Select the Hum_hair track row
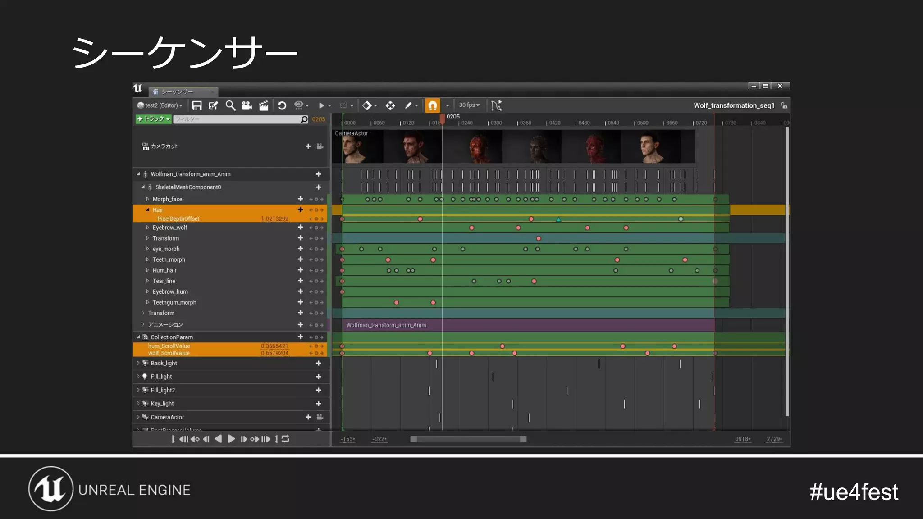The width and height of the screenshot is (923, 519). (x=230, y=270)
